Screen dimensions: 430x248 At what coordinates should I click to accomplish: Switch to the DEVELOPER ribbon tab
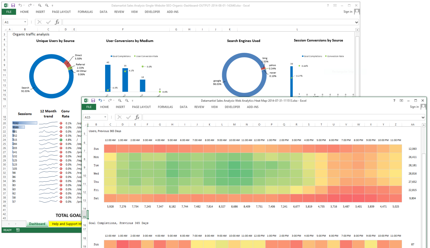(232, 107)
